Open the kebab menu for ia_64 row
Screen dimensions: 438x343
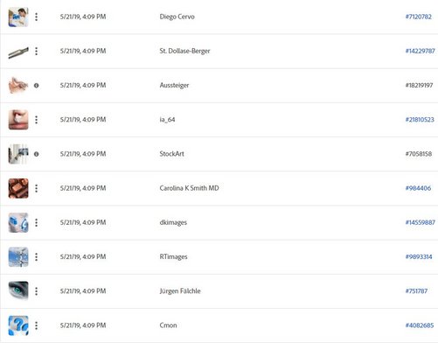pos(37,120)
